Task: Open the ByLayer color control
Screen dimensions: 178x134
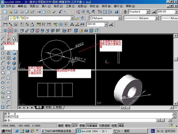Action: [105, 18]
